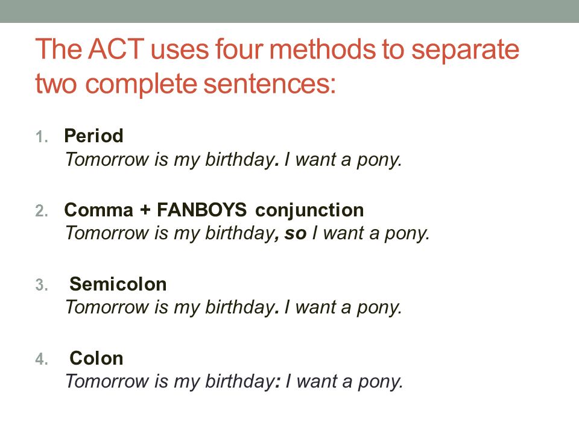The width and height of the screenshot is (579, 434).
Task: Click the list number 4 marker
Action: tap(42, 359)
